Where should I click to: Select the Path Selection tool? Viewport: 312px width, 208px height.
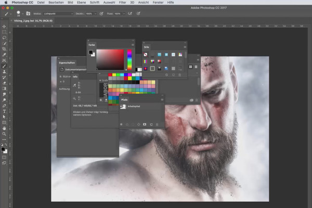4,117
